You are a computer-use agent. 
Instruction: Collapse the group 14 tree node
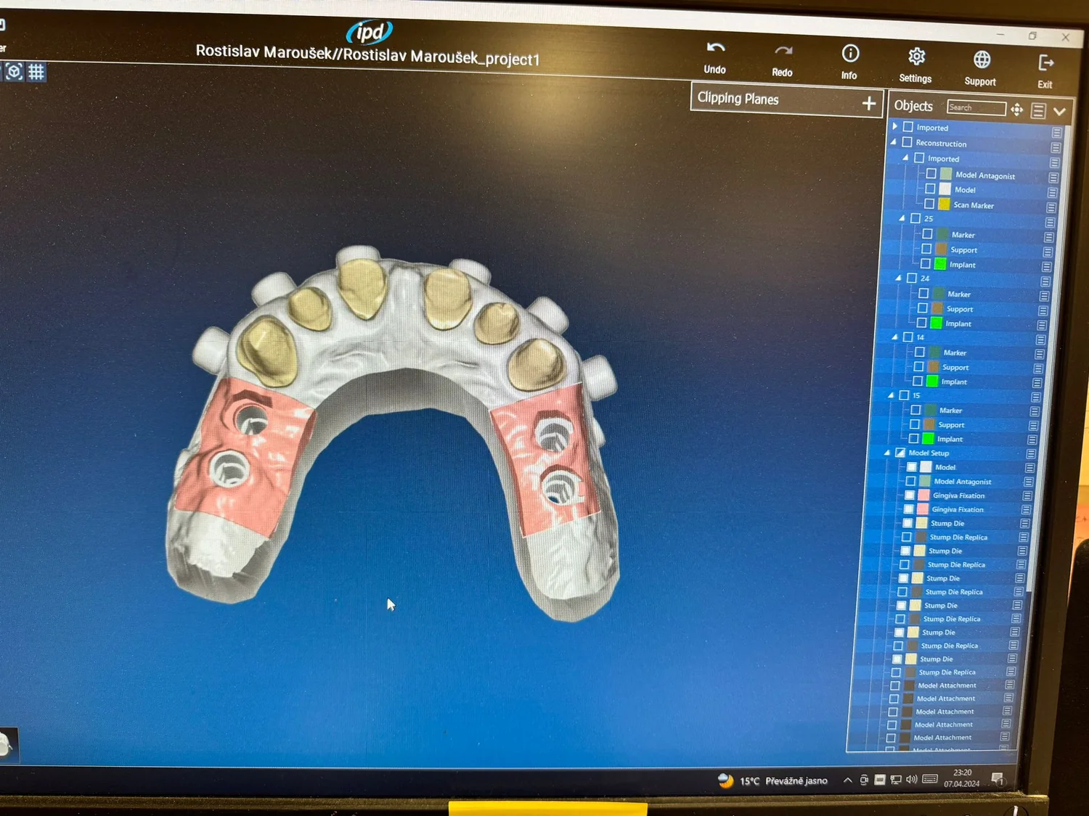[894, 337]
